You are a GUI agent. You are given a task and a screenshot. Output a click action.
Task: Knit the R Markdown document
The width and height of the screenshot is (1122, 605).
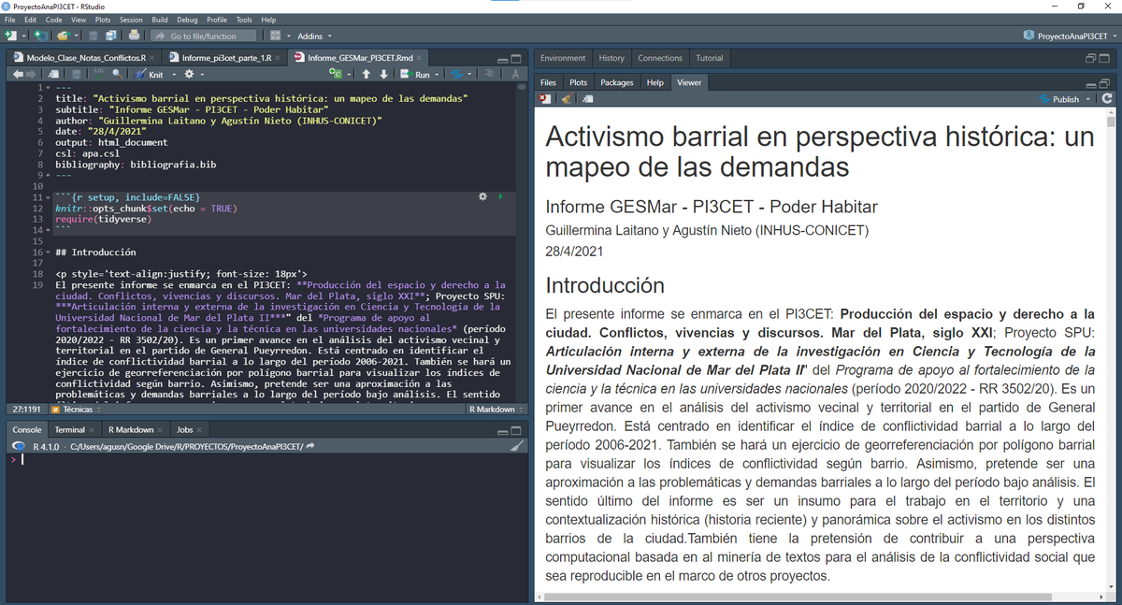149,74
